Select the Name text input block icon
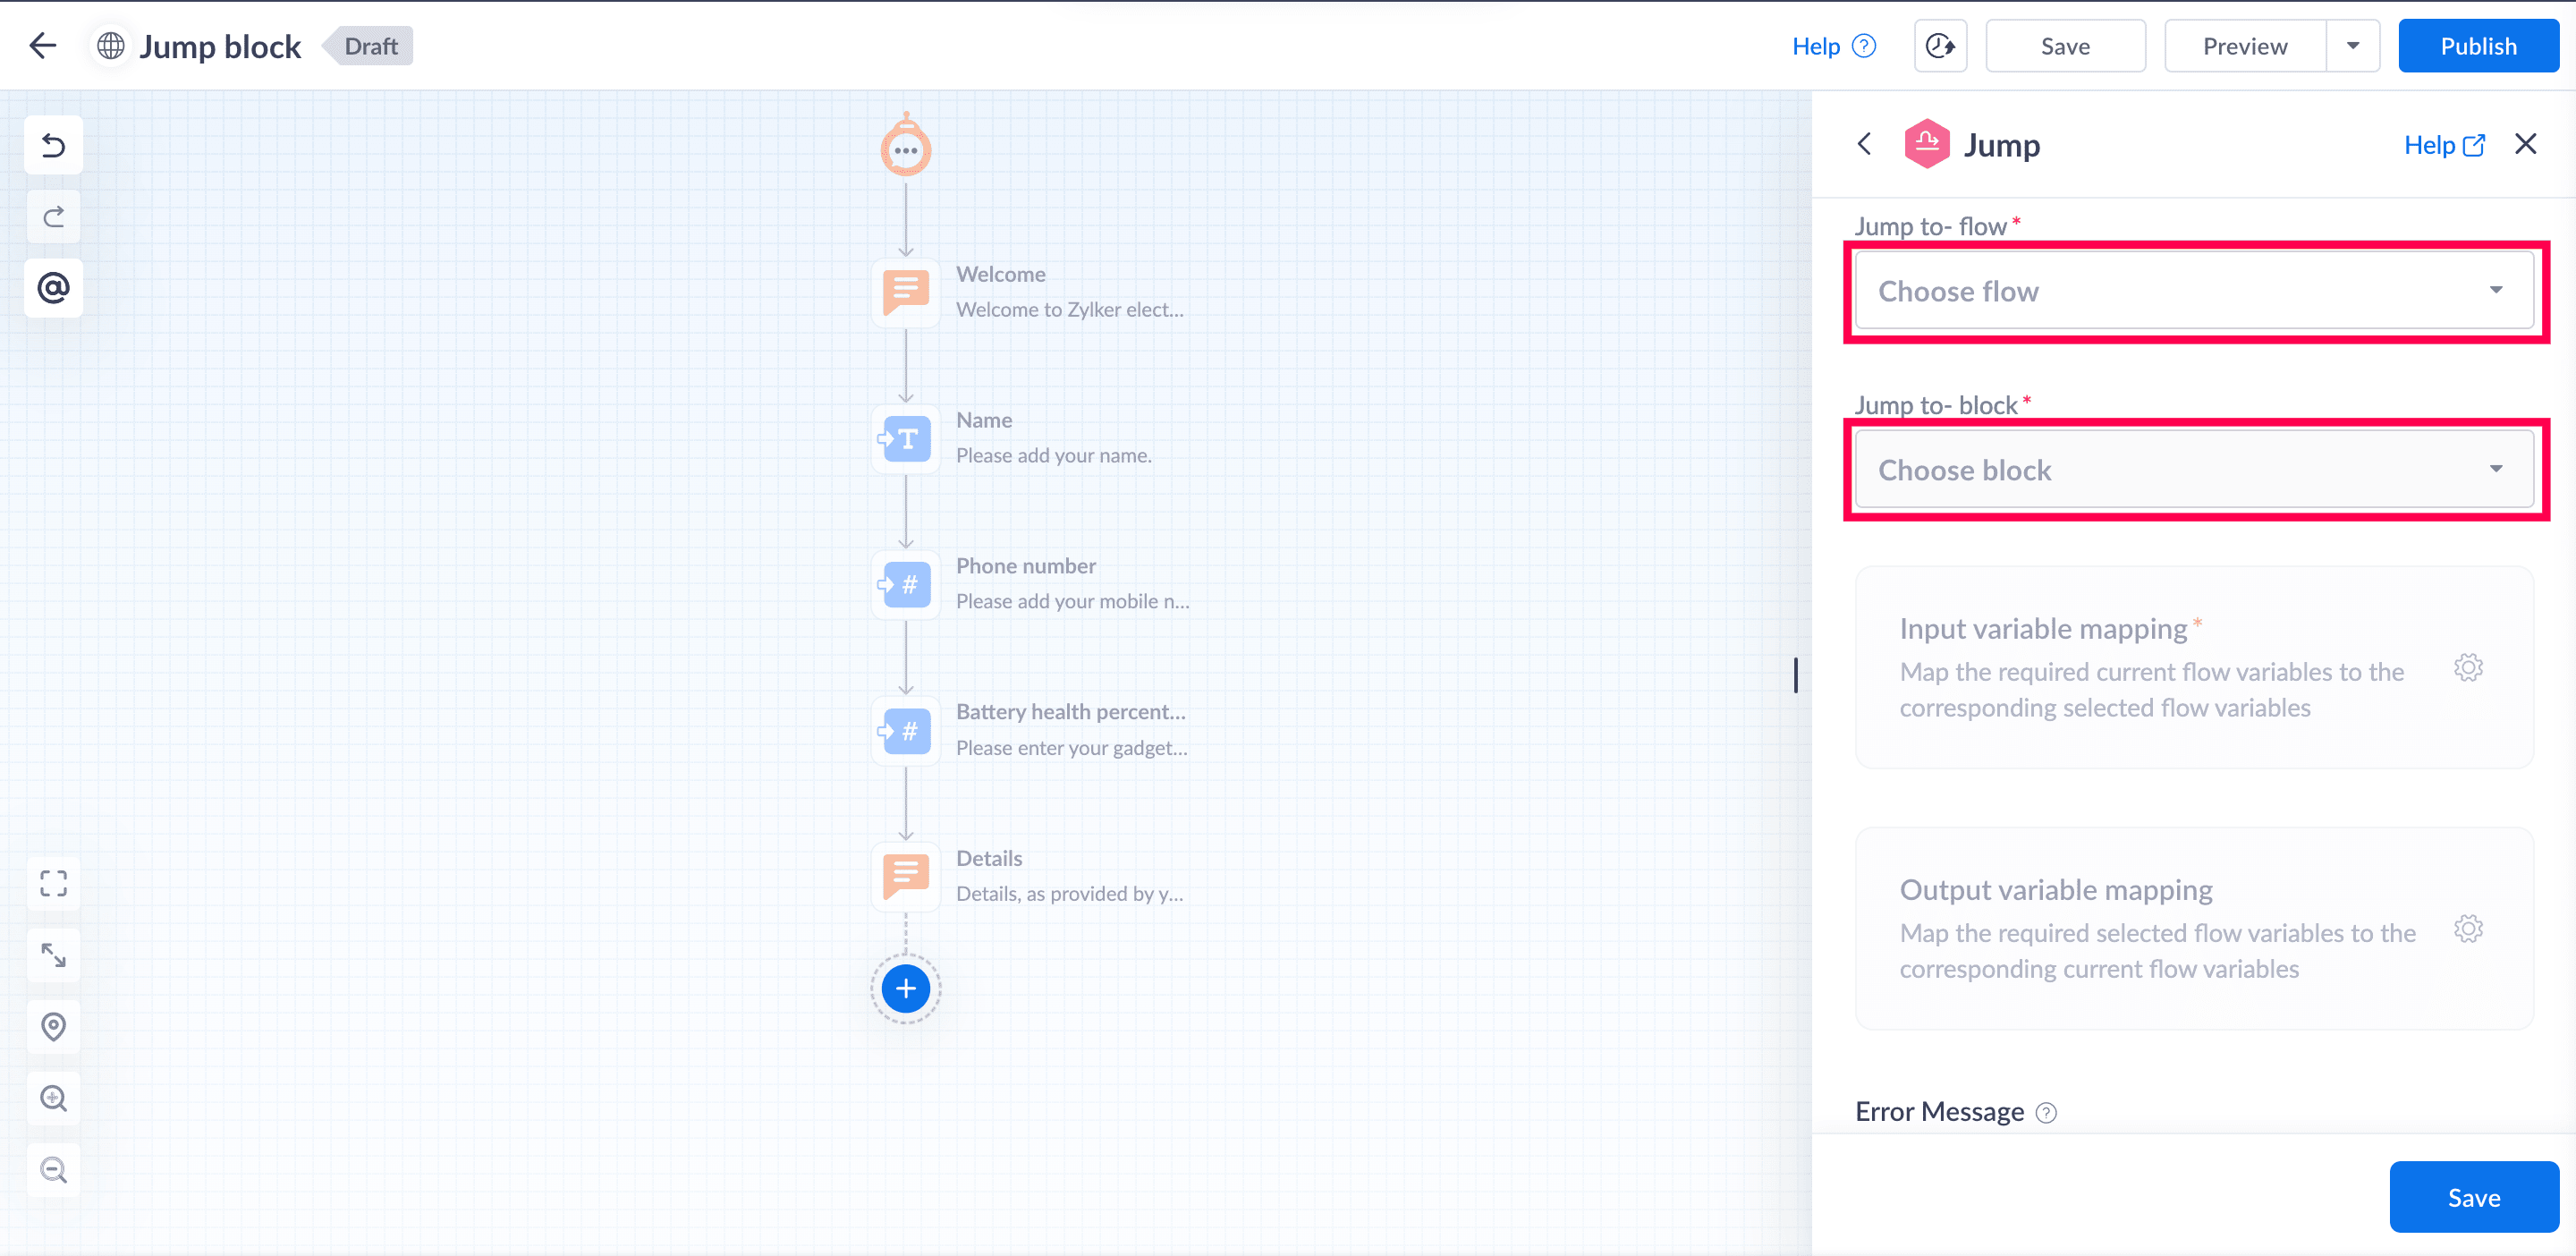 pyautogui.click(x=906, y=438)
